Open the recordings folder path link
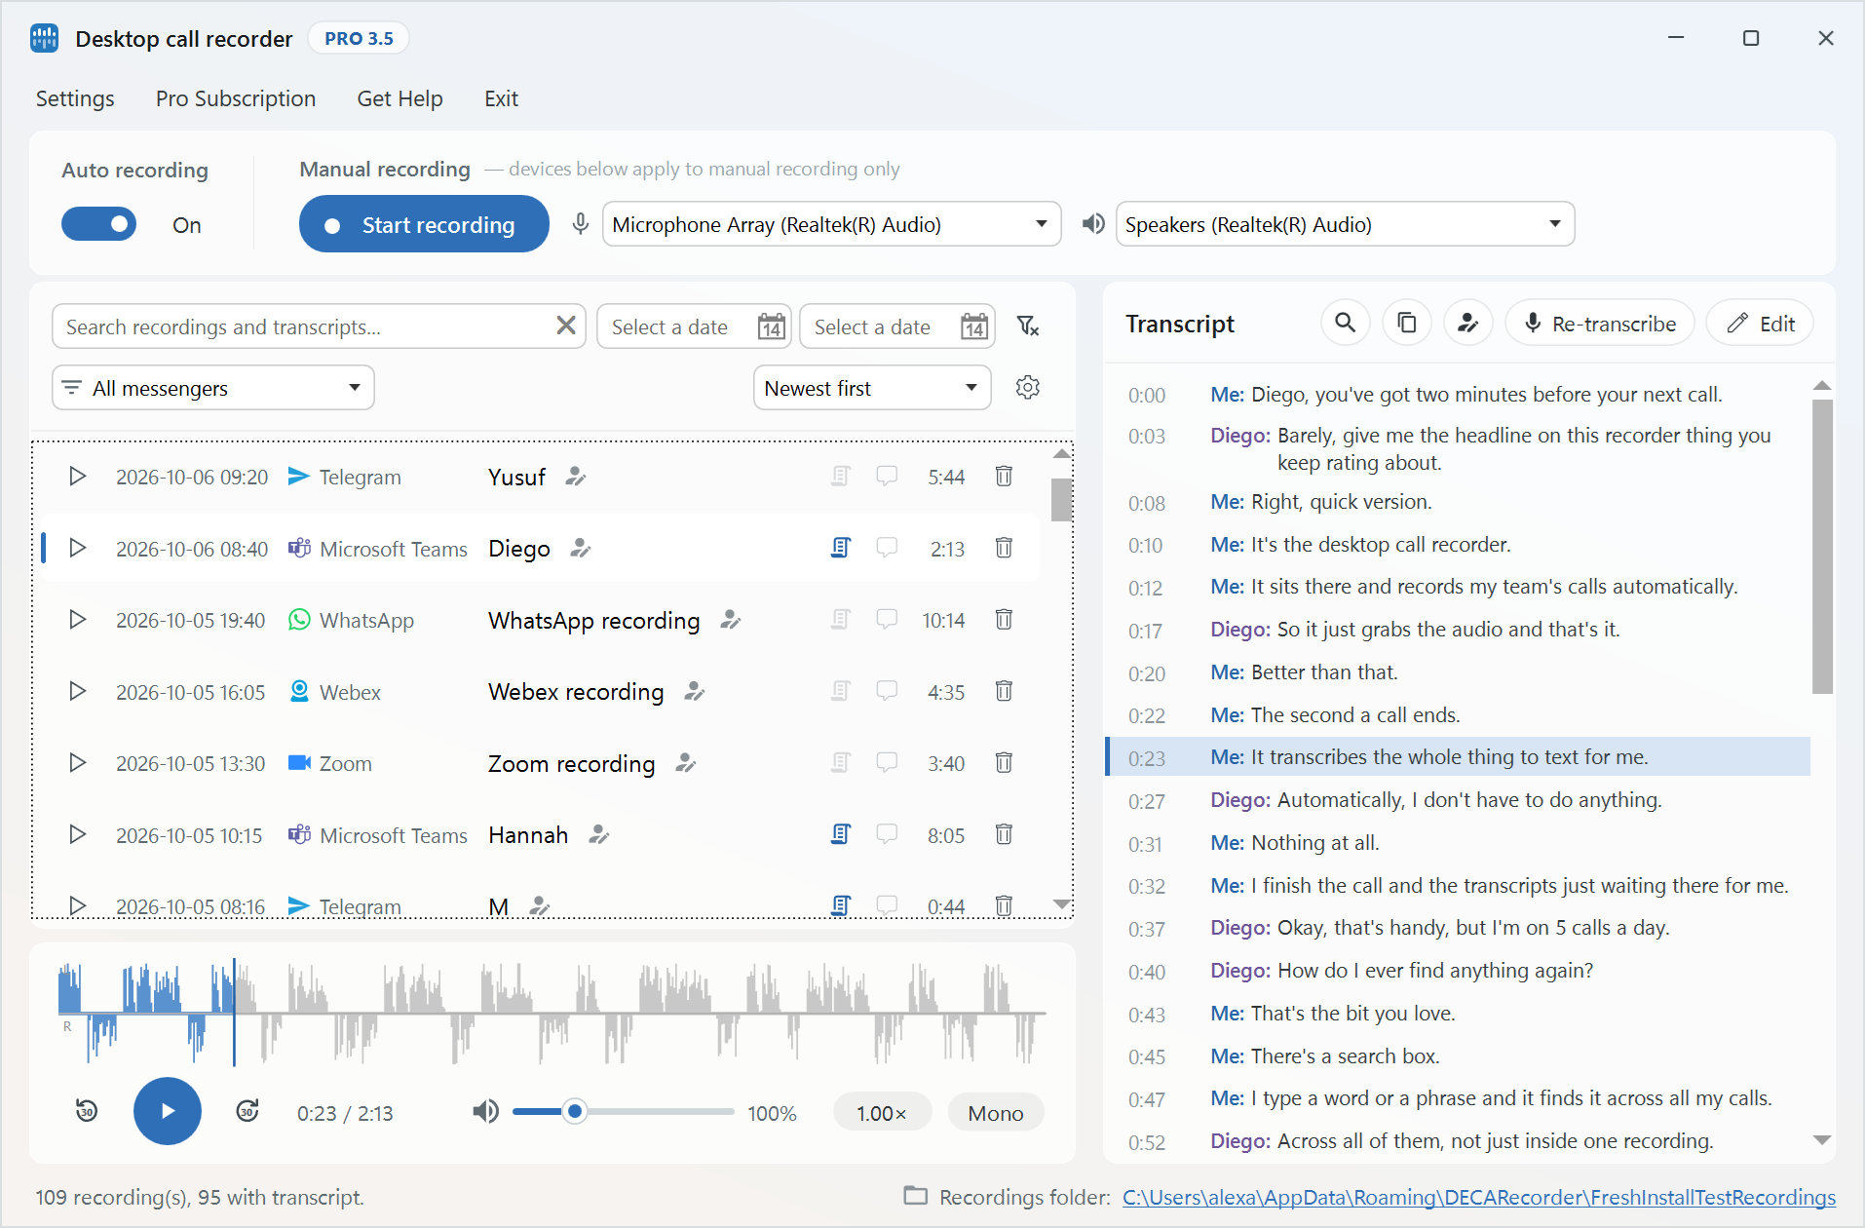 click(1478, 1197)
